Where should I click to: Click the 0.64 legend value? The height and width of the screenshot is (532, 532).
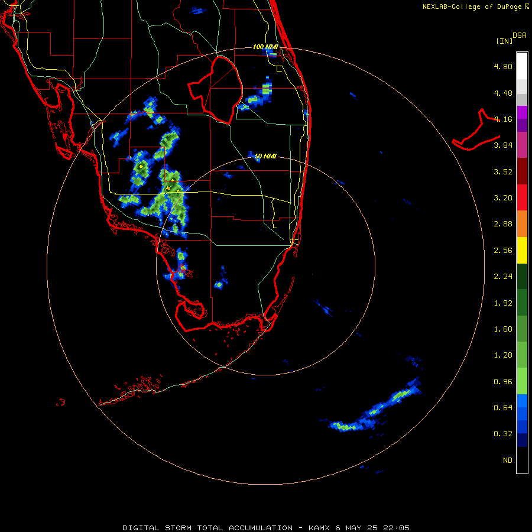tap(503, 407)
